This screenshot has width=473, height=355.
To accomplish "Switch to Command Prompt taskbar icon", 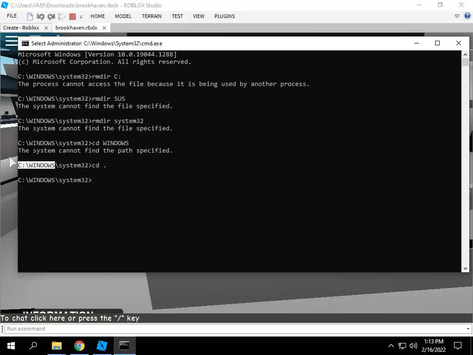I will tap(124, 346).
